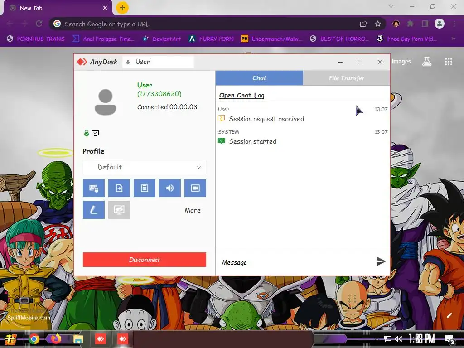Click More permissions link
Viewport: 464px width, 348px height.
[x=193, y=210]
